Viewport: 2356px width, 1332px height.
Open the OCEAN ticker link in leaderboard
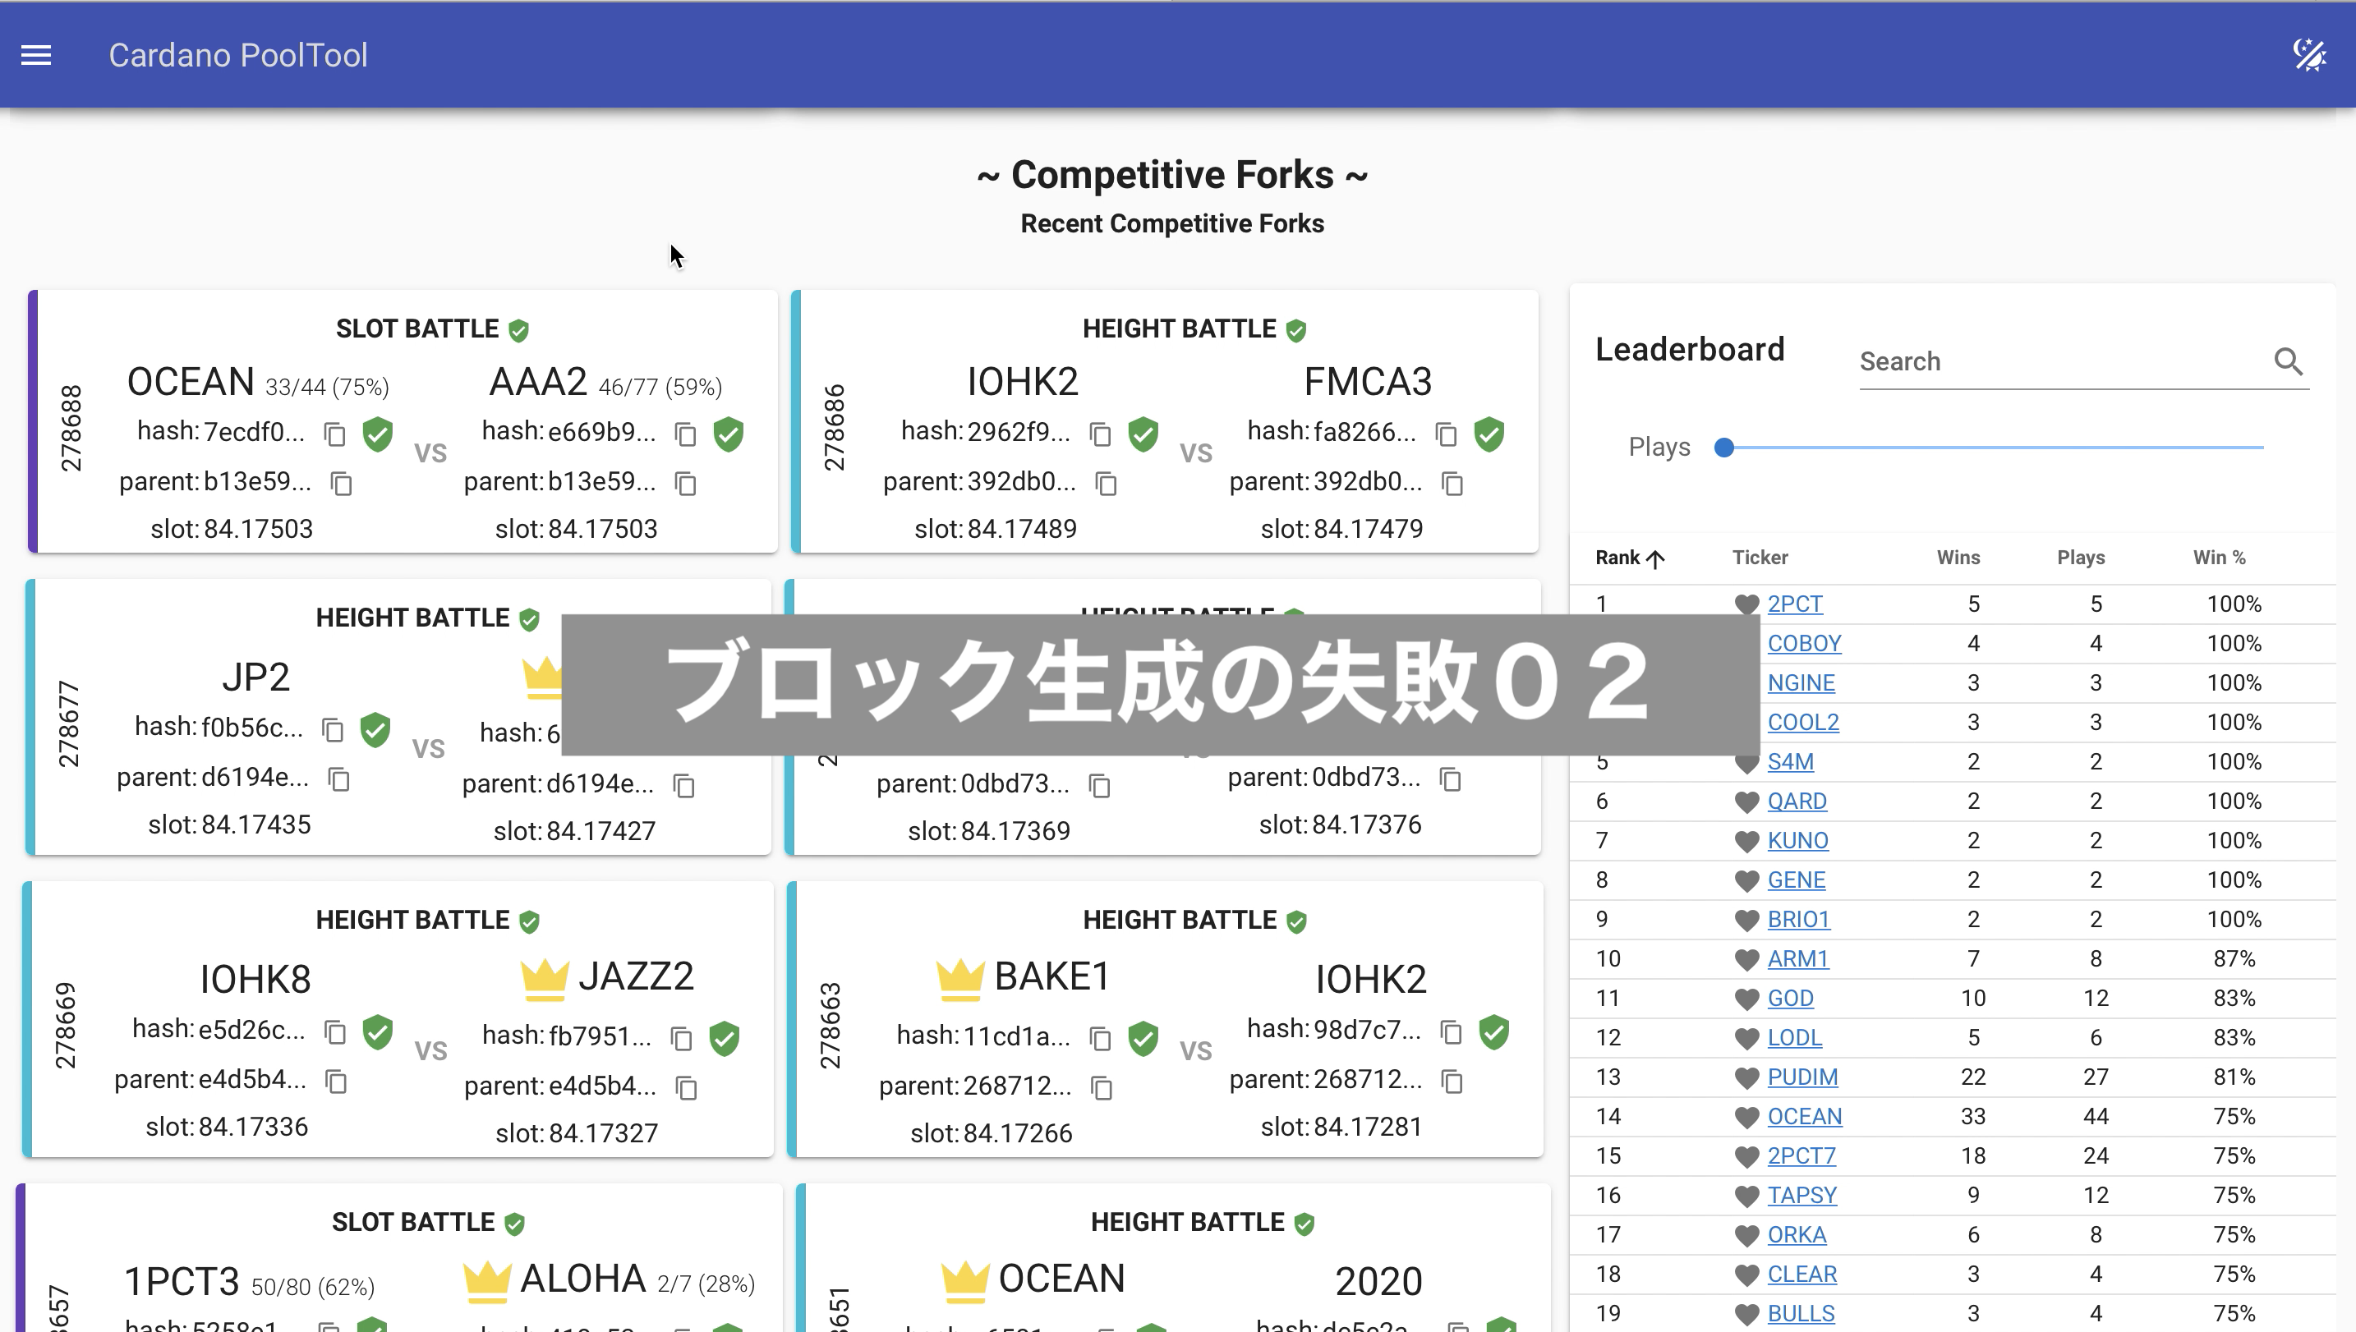click(x=1804, y=1117)
